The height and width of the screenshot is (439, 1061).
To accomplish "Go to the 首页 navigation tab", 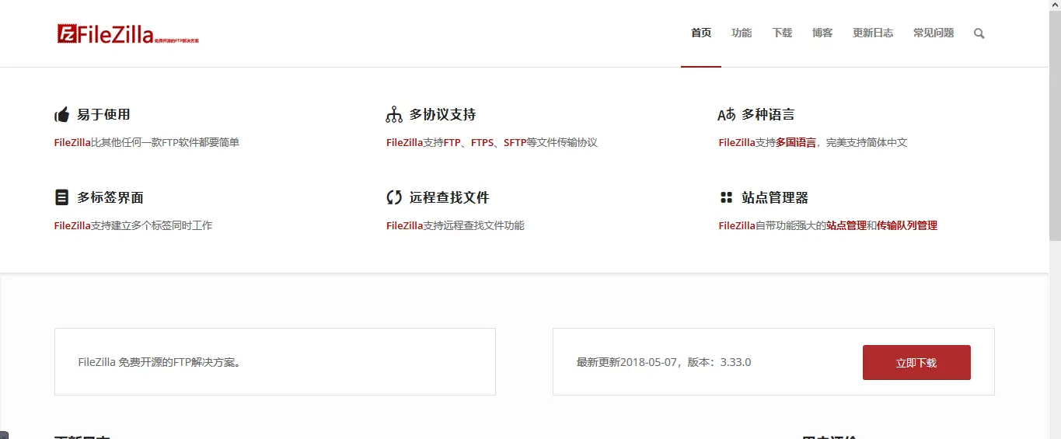I will 701,33.
